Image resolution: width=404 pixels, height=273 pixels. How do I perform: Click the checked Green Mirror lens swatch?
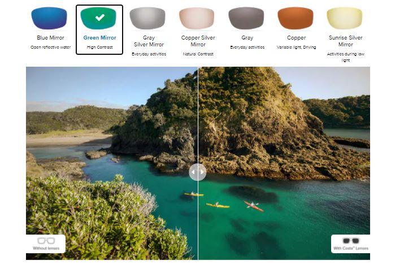[x=98, y=18]
